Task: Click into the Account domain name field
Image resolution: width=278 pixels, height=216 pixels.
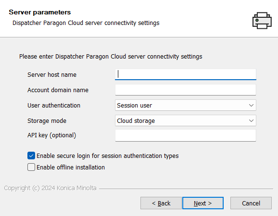Action: [x=186, y=90]
